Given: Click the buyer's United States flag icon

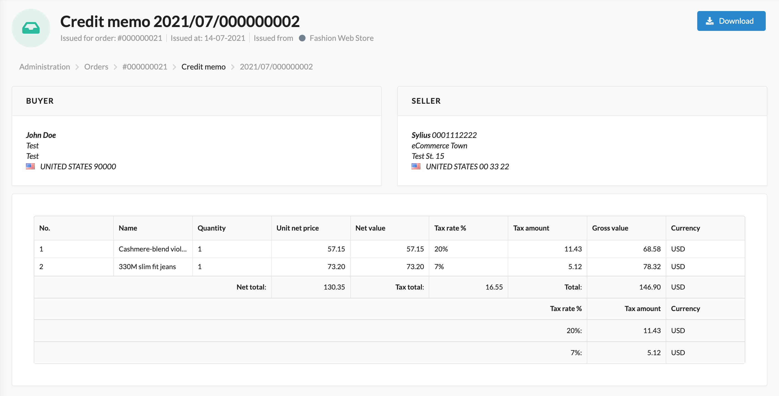Looking at the screenshot, I should [x=30, y=166].
